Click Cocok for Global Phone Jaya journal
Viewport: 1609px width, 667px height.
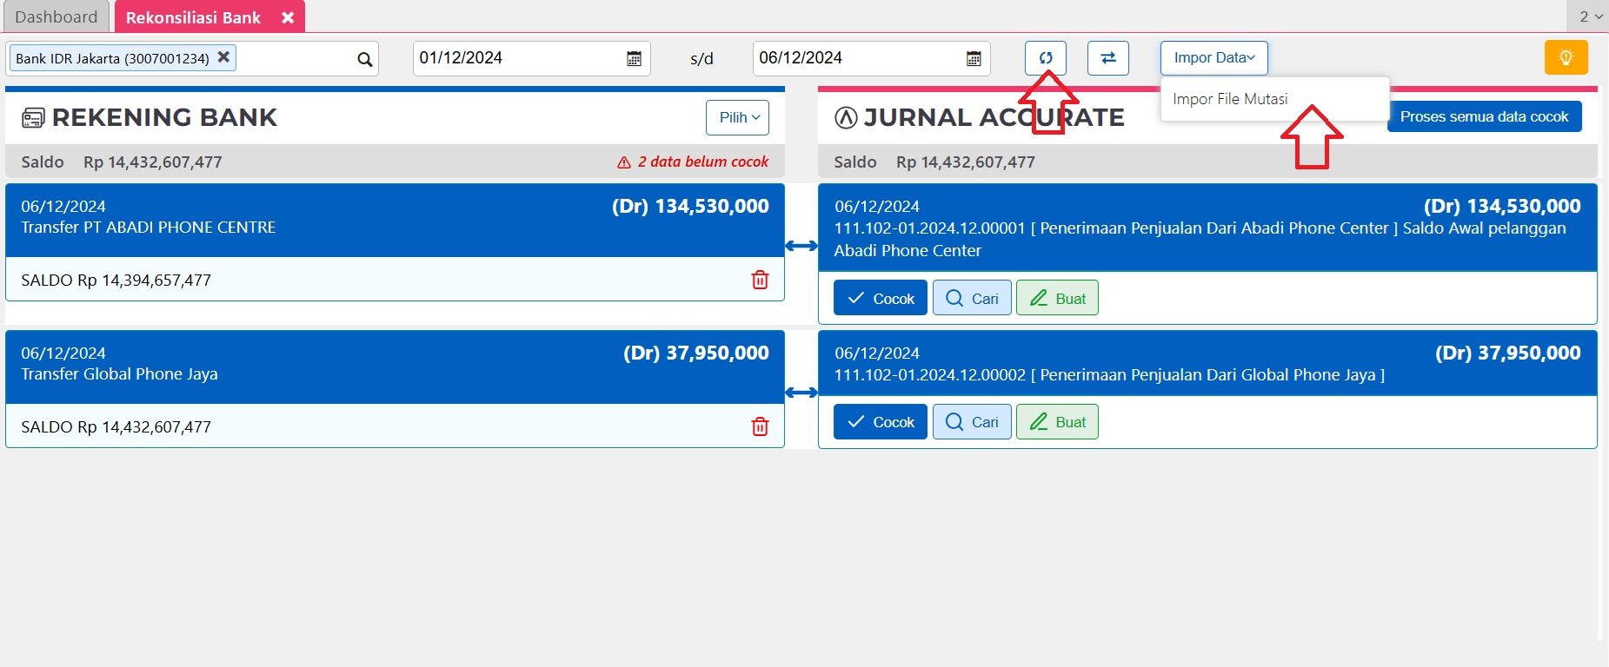(881, 421)
